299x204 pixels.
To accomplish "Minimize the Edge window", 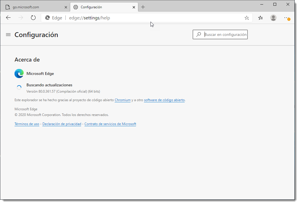I will point(262,4).
